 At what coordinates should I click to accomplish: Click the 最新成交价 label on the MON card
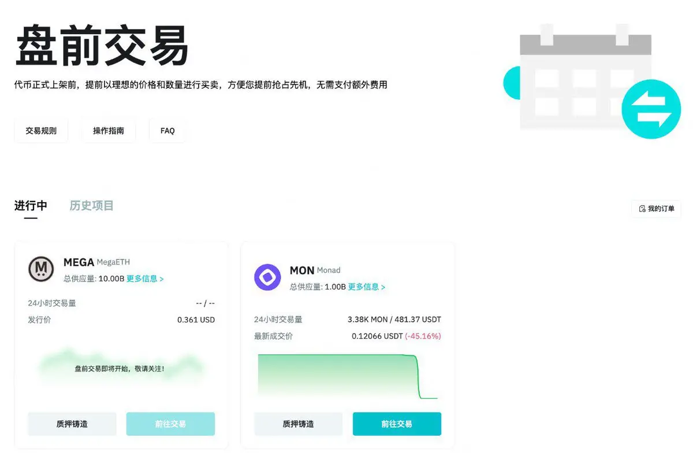coord(273,336)
